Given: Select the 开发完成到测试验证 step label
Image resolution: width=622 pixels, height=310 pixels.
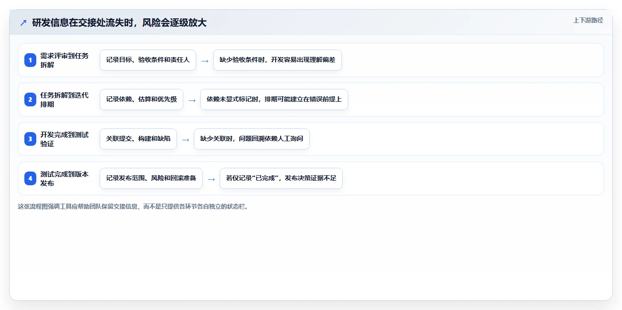Looking at the screenshot, I should (64, 139).
